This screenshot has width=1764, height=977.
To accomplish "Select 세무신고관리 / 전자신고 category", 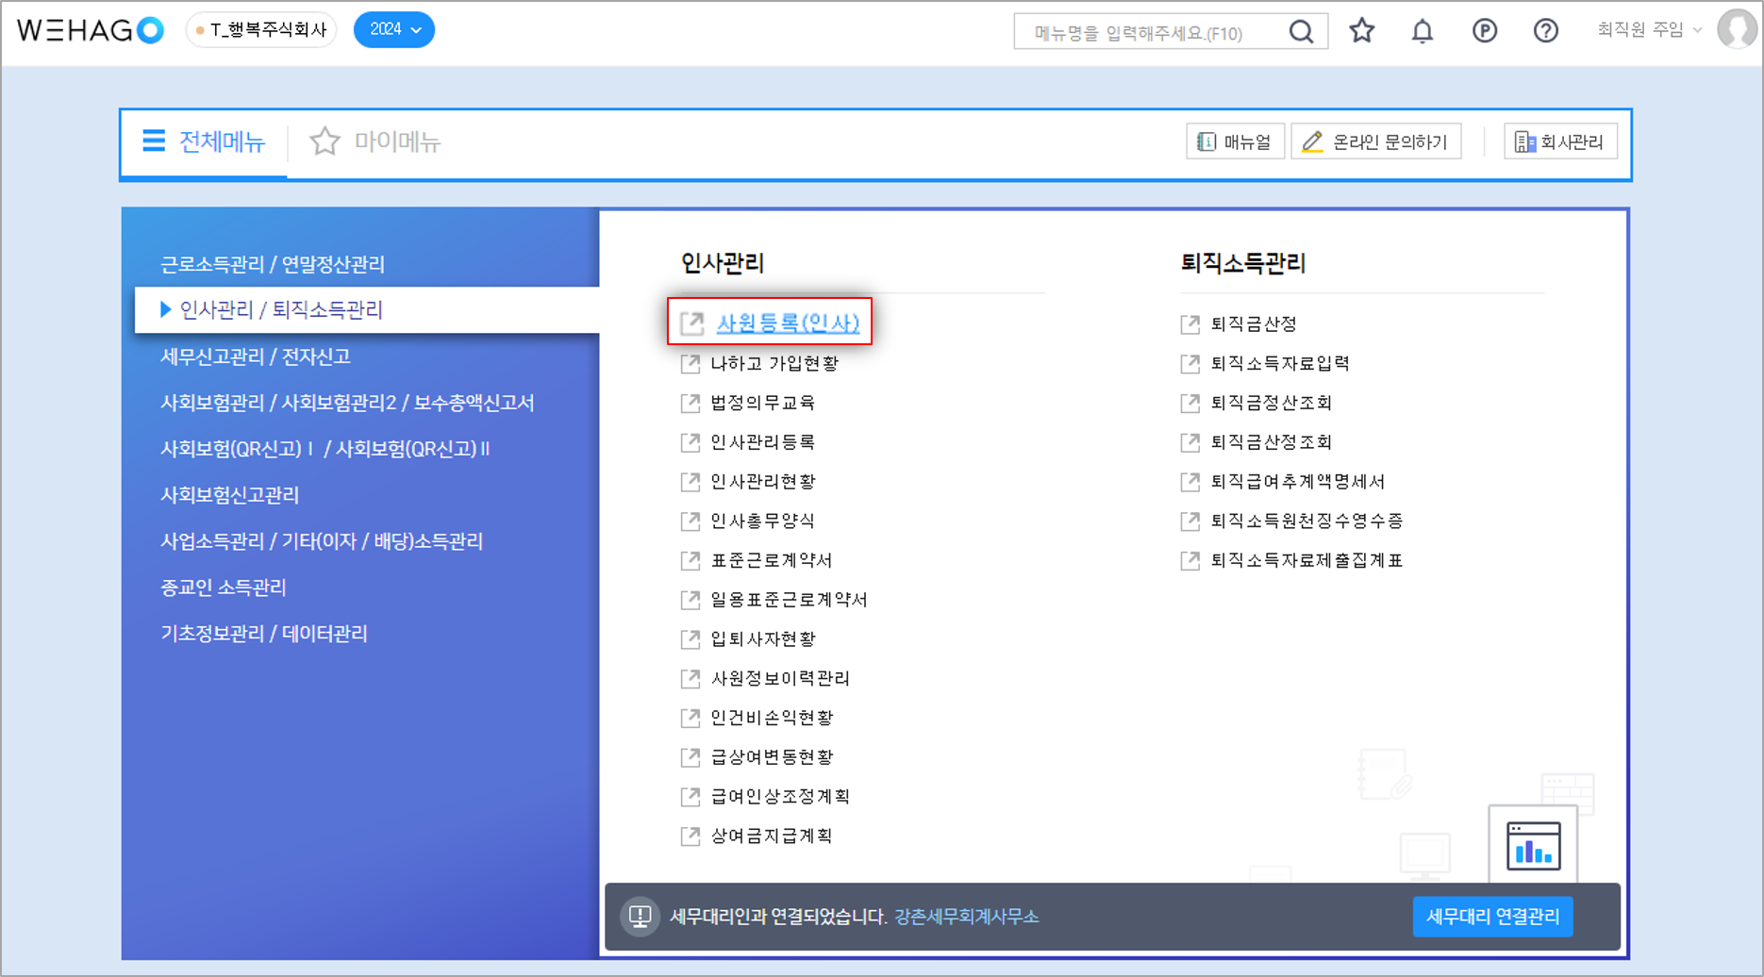I will [x=256, y=356].
